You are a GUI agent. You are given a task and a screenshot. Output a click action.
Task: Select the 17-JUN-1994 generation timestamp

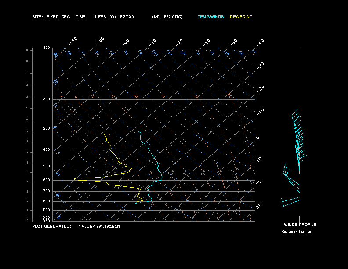pos(99,226)
